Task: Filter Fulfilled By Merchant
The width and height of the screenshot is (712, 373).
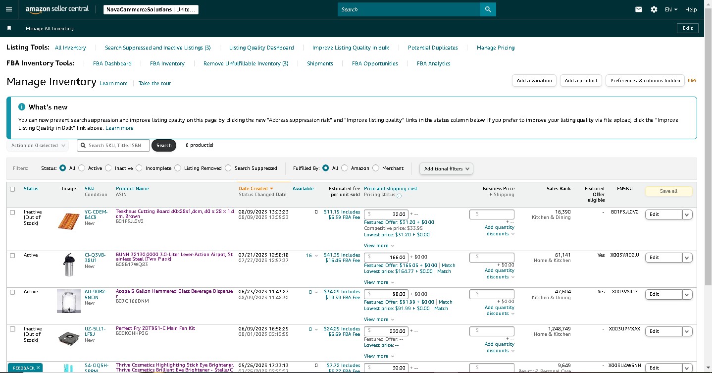Action: point(376,168)
